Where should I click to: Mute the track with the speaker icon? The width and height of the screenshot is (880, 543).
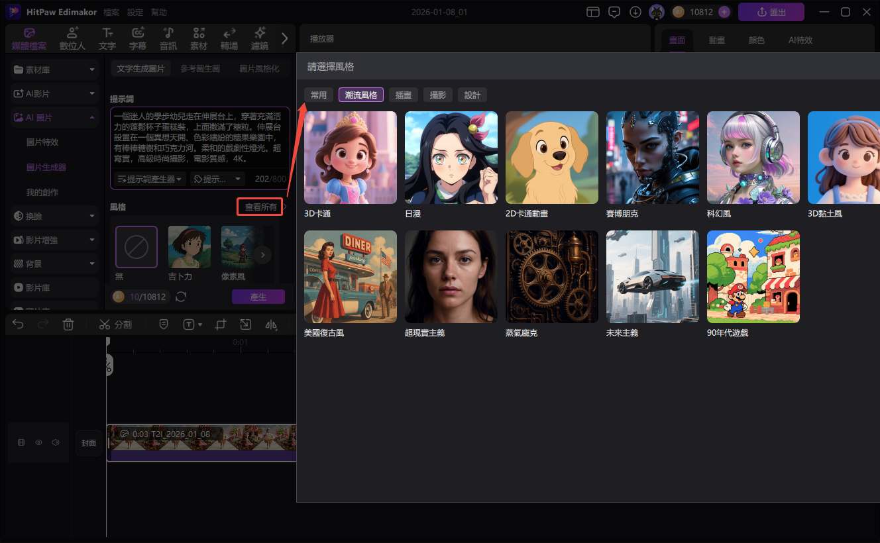point(56,442)
